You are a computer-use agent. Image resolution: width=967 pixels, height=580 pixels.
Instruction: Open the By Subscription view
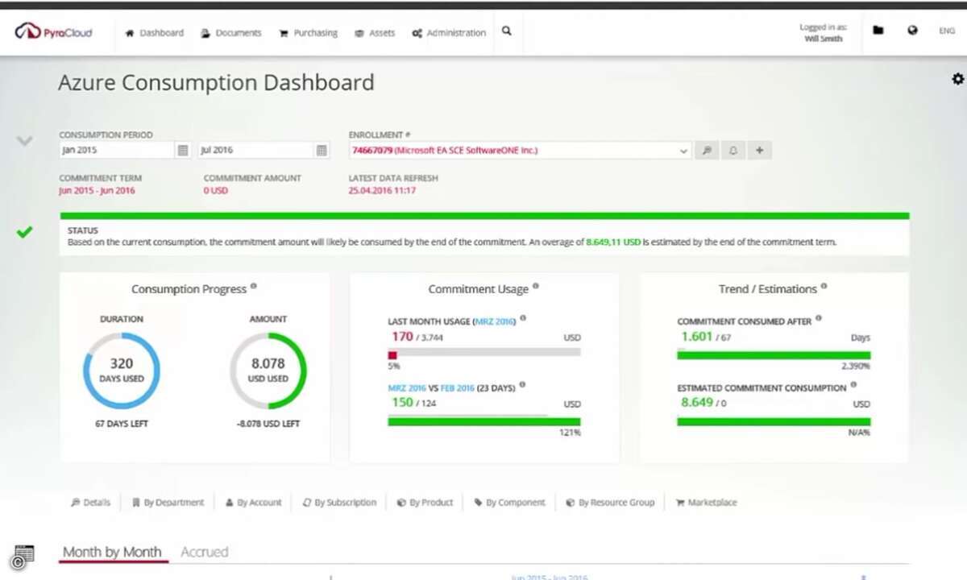tap(339, 503)
